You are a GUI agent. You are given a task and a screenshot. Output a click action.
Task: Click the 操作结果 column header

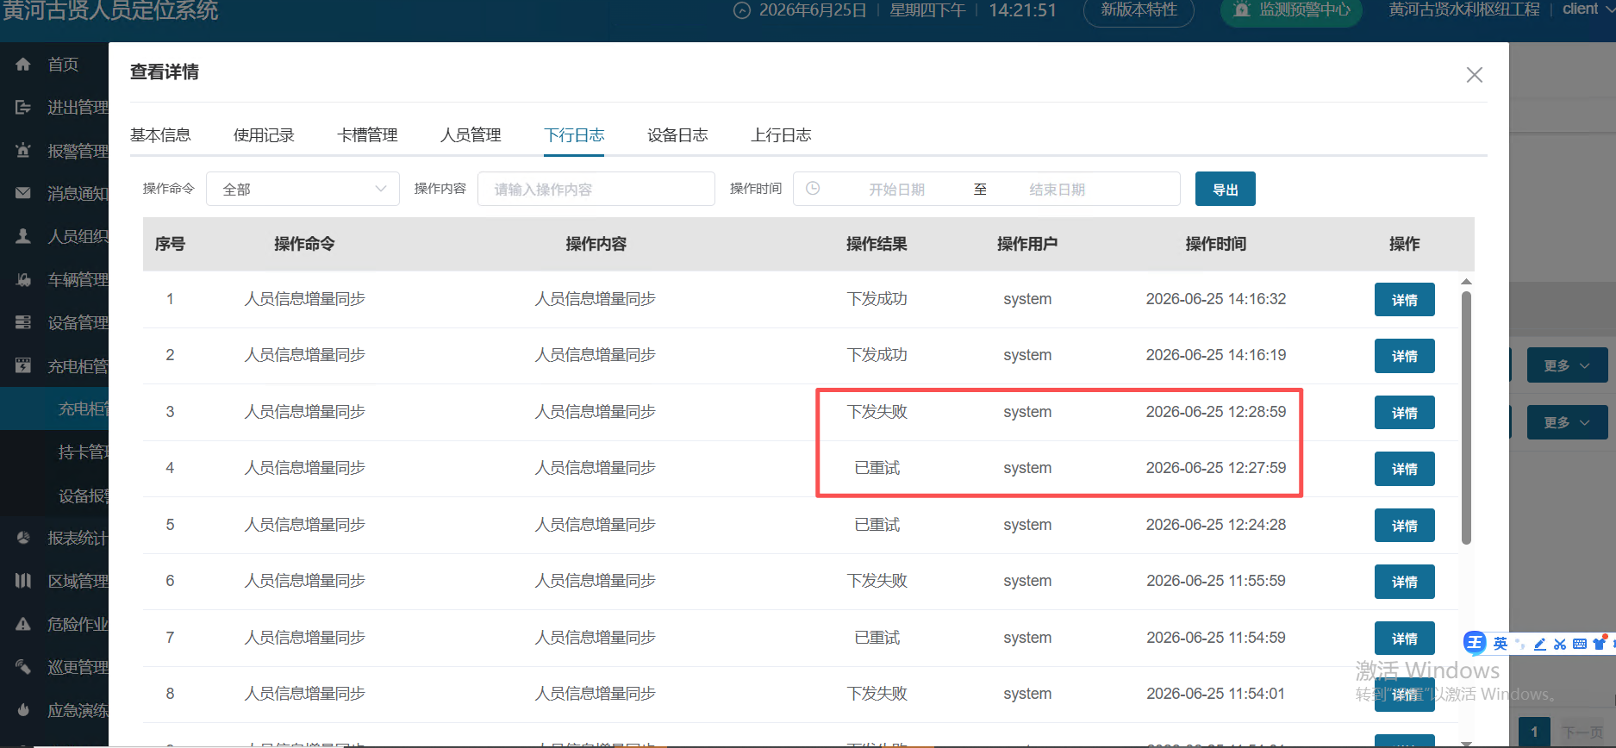point(877,244)
